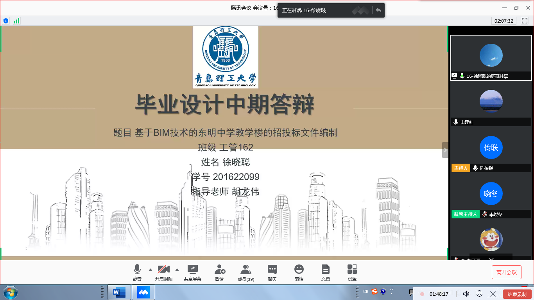Click the green network signal status icon

click(x=16, y=21)
